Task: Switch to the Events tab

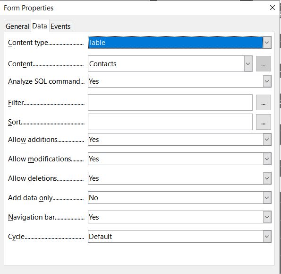Action: pyautogui.click(x=60, y=27)
